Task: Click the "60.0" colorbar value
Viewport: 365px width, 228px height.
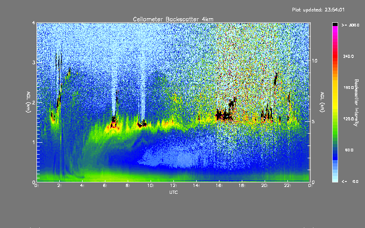Action: coord(349,150)
